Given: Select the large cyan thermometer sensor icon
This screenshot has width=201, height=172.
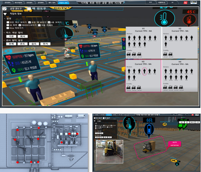Looking at the screenshot, I should [164, 18].
